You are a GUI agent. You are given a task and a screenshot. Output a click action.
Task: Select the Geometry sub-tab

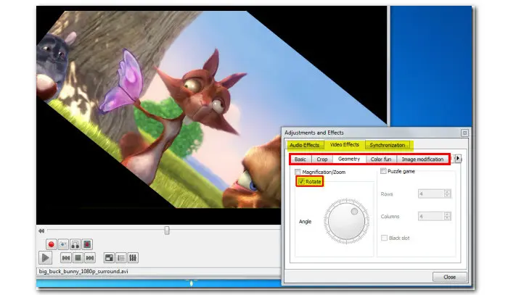point(349,159)
